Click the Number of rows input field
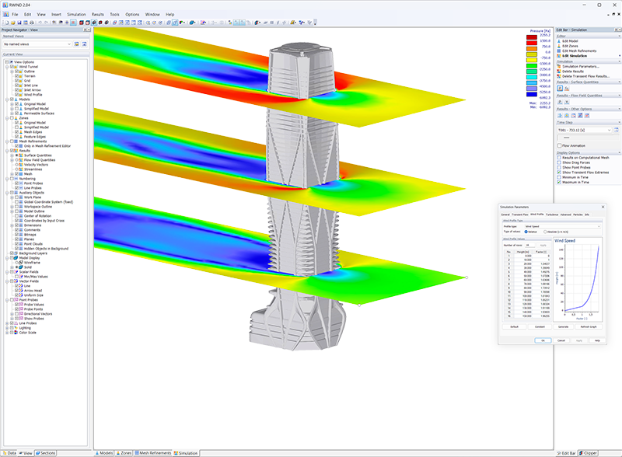The image size is (622, 457). 529,246
